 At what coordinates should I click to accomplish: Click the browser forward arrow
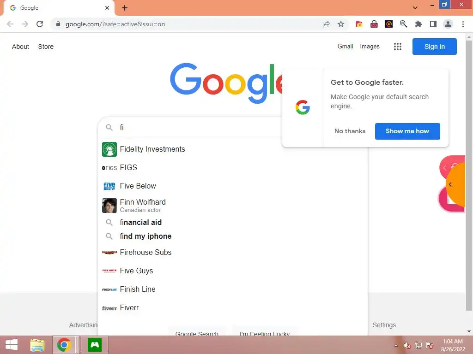[x=25, y=24]
